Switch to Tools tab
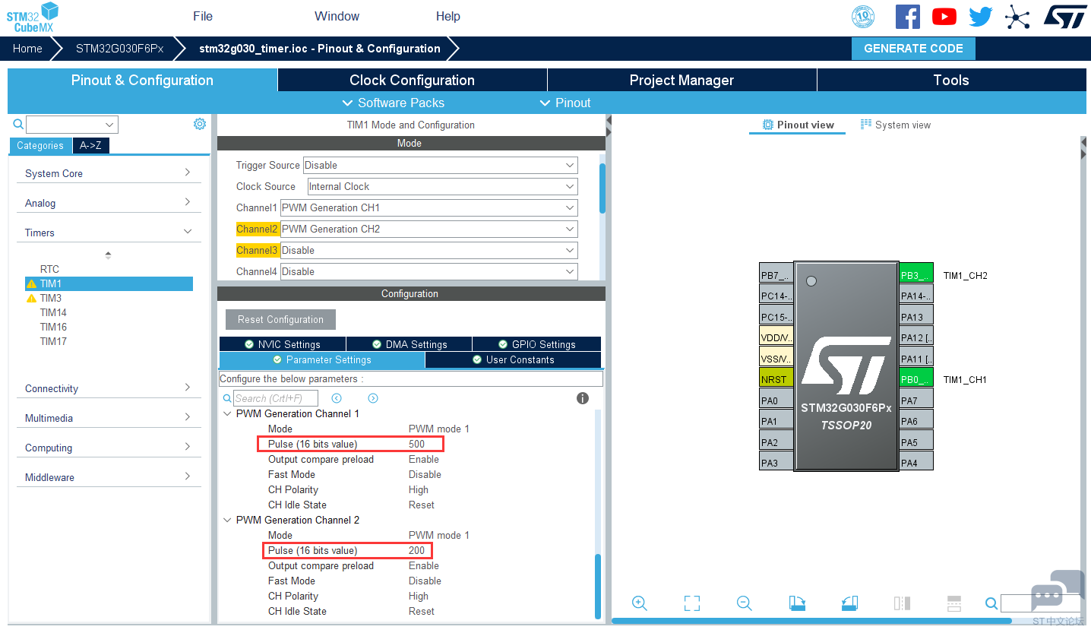This screenshot has width=1091, height=633. pos(951,80)
